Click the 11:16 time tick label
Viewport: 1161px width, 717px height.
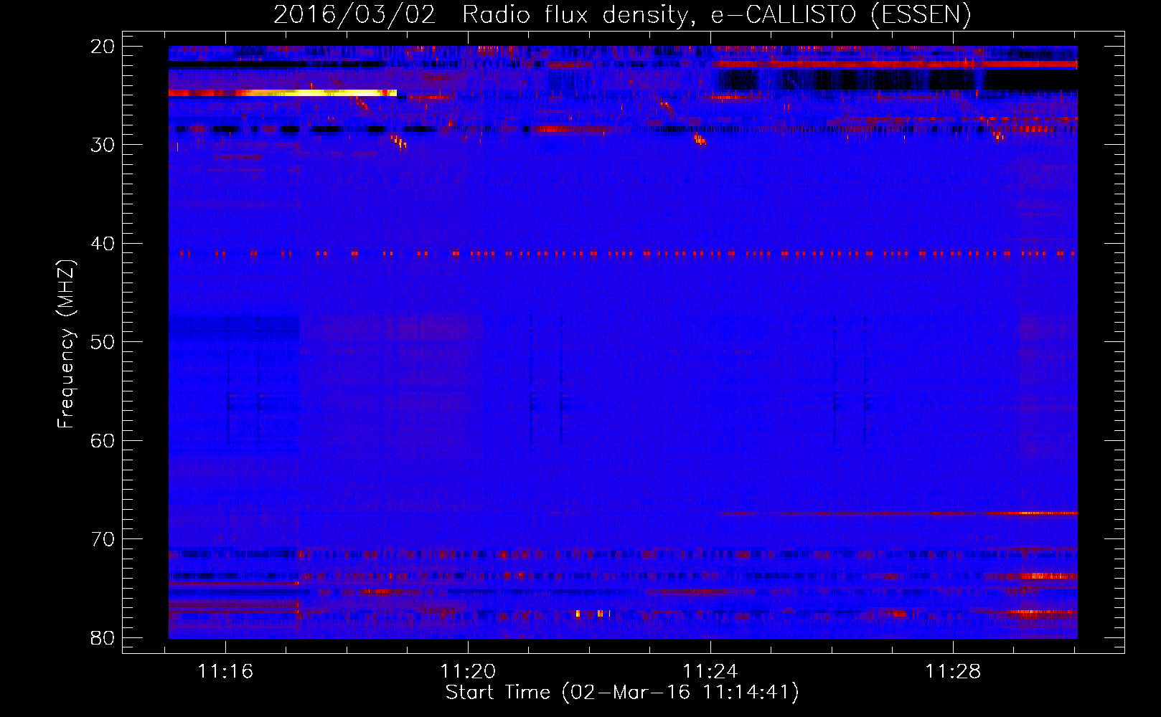coord(225,671)
